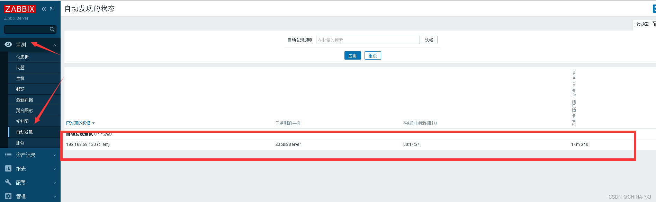Expand the 报表 section chevron
656x202 pixels.
[x=55, y=169]
